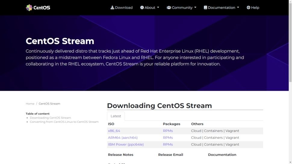Open the x86_64 ISO link

coord(114,131)
